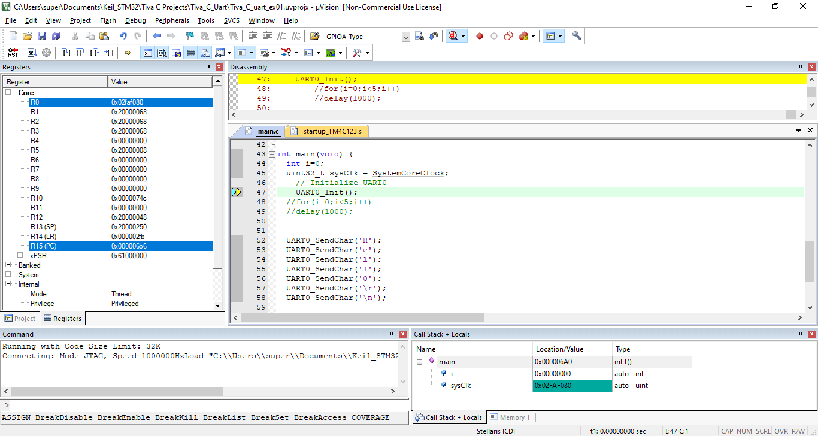This screenshot has width=818, height=436.
Task: Click the Reset CPU (RST) icon
Action: [13, 53]
